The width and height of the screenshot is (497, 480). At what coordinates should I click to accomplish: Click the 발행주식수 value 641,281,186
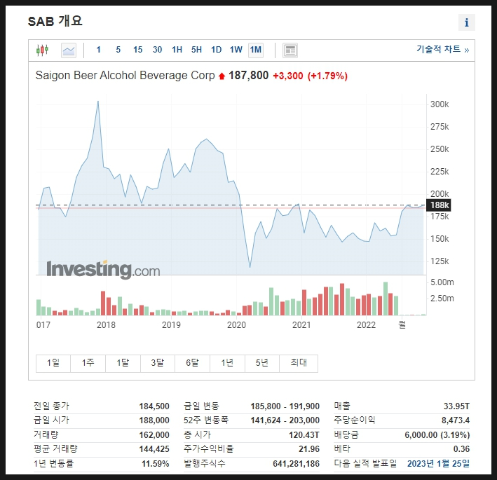click(296, 463)
